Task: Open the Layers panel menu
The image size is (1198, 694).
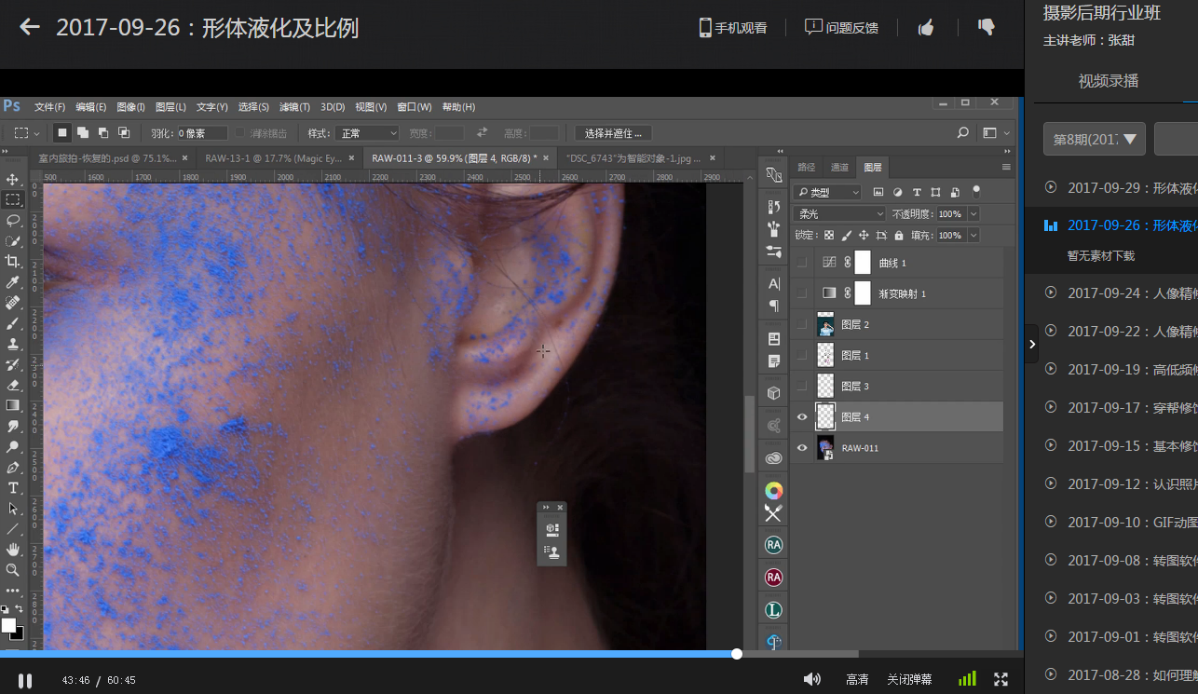Action: point(1006,167)
